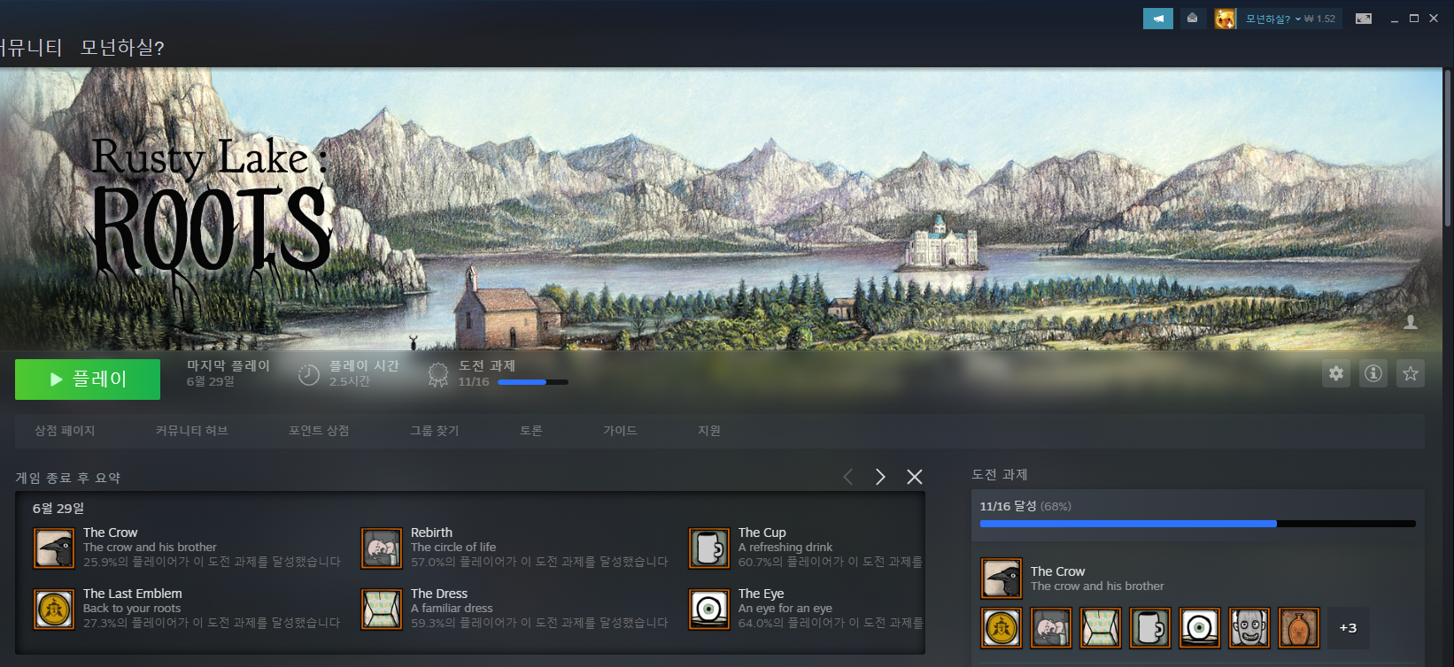Click The Cup achievement icon in summary
Image resolution: width=1454 pixels, height=667 pixels.
[x=709, y=548]
